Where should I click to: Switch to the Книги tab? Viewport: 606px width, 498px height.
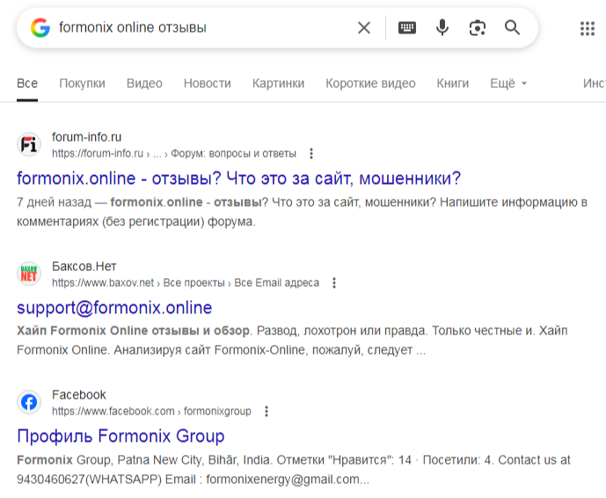click(453, 84)
